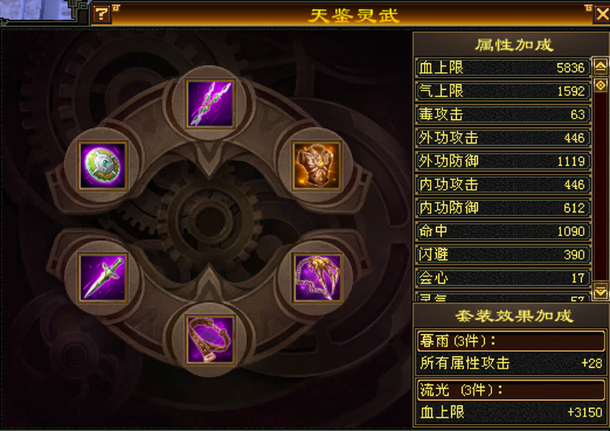Select the golden chest armor slot
The width and height of the screenshot is (610, 431).
point(317,165)
